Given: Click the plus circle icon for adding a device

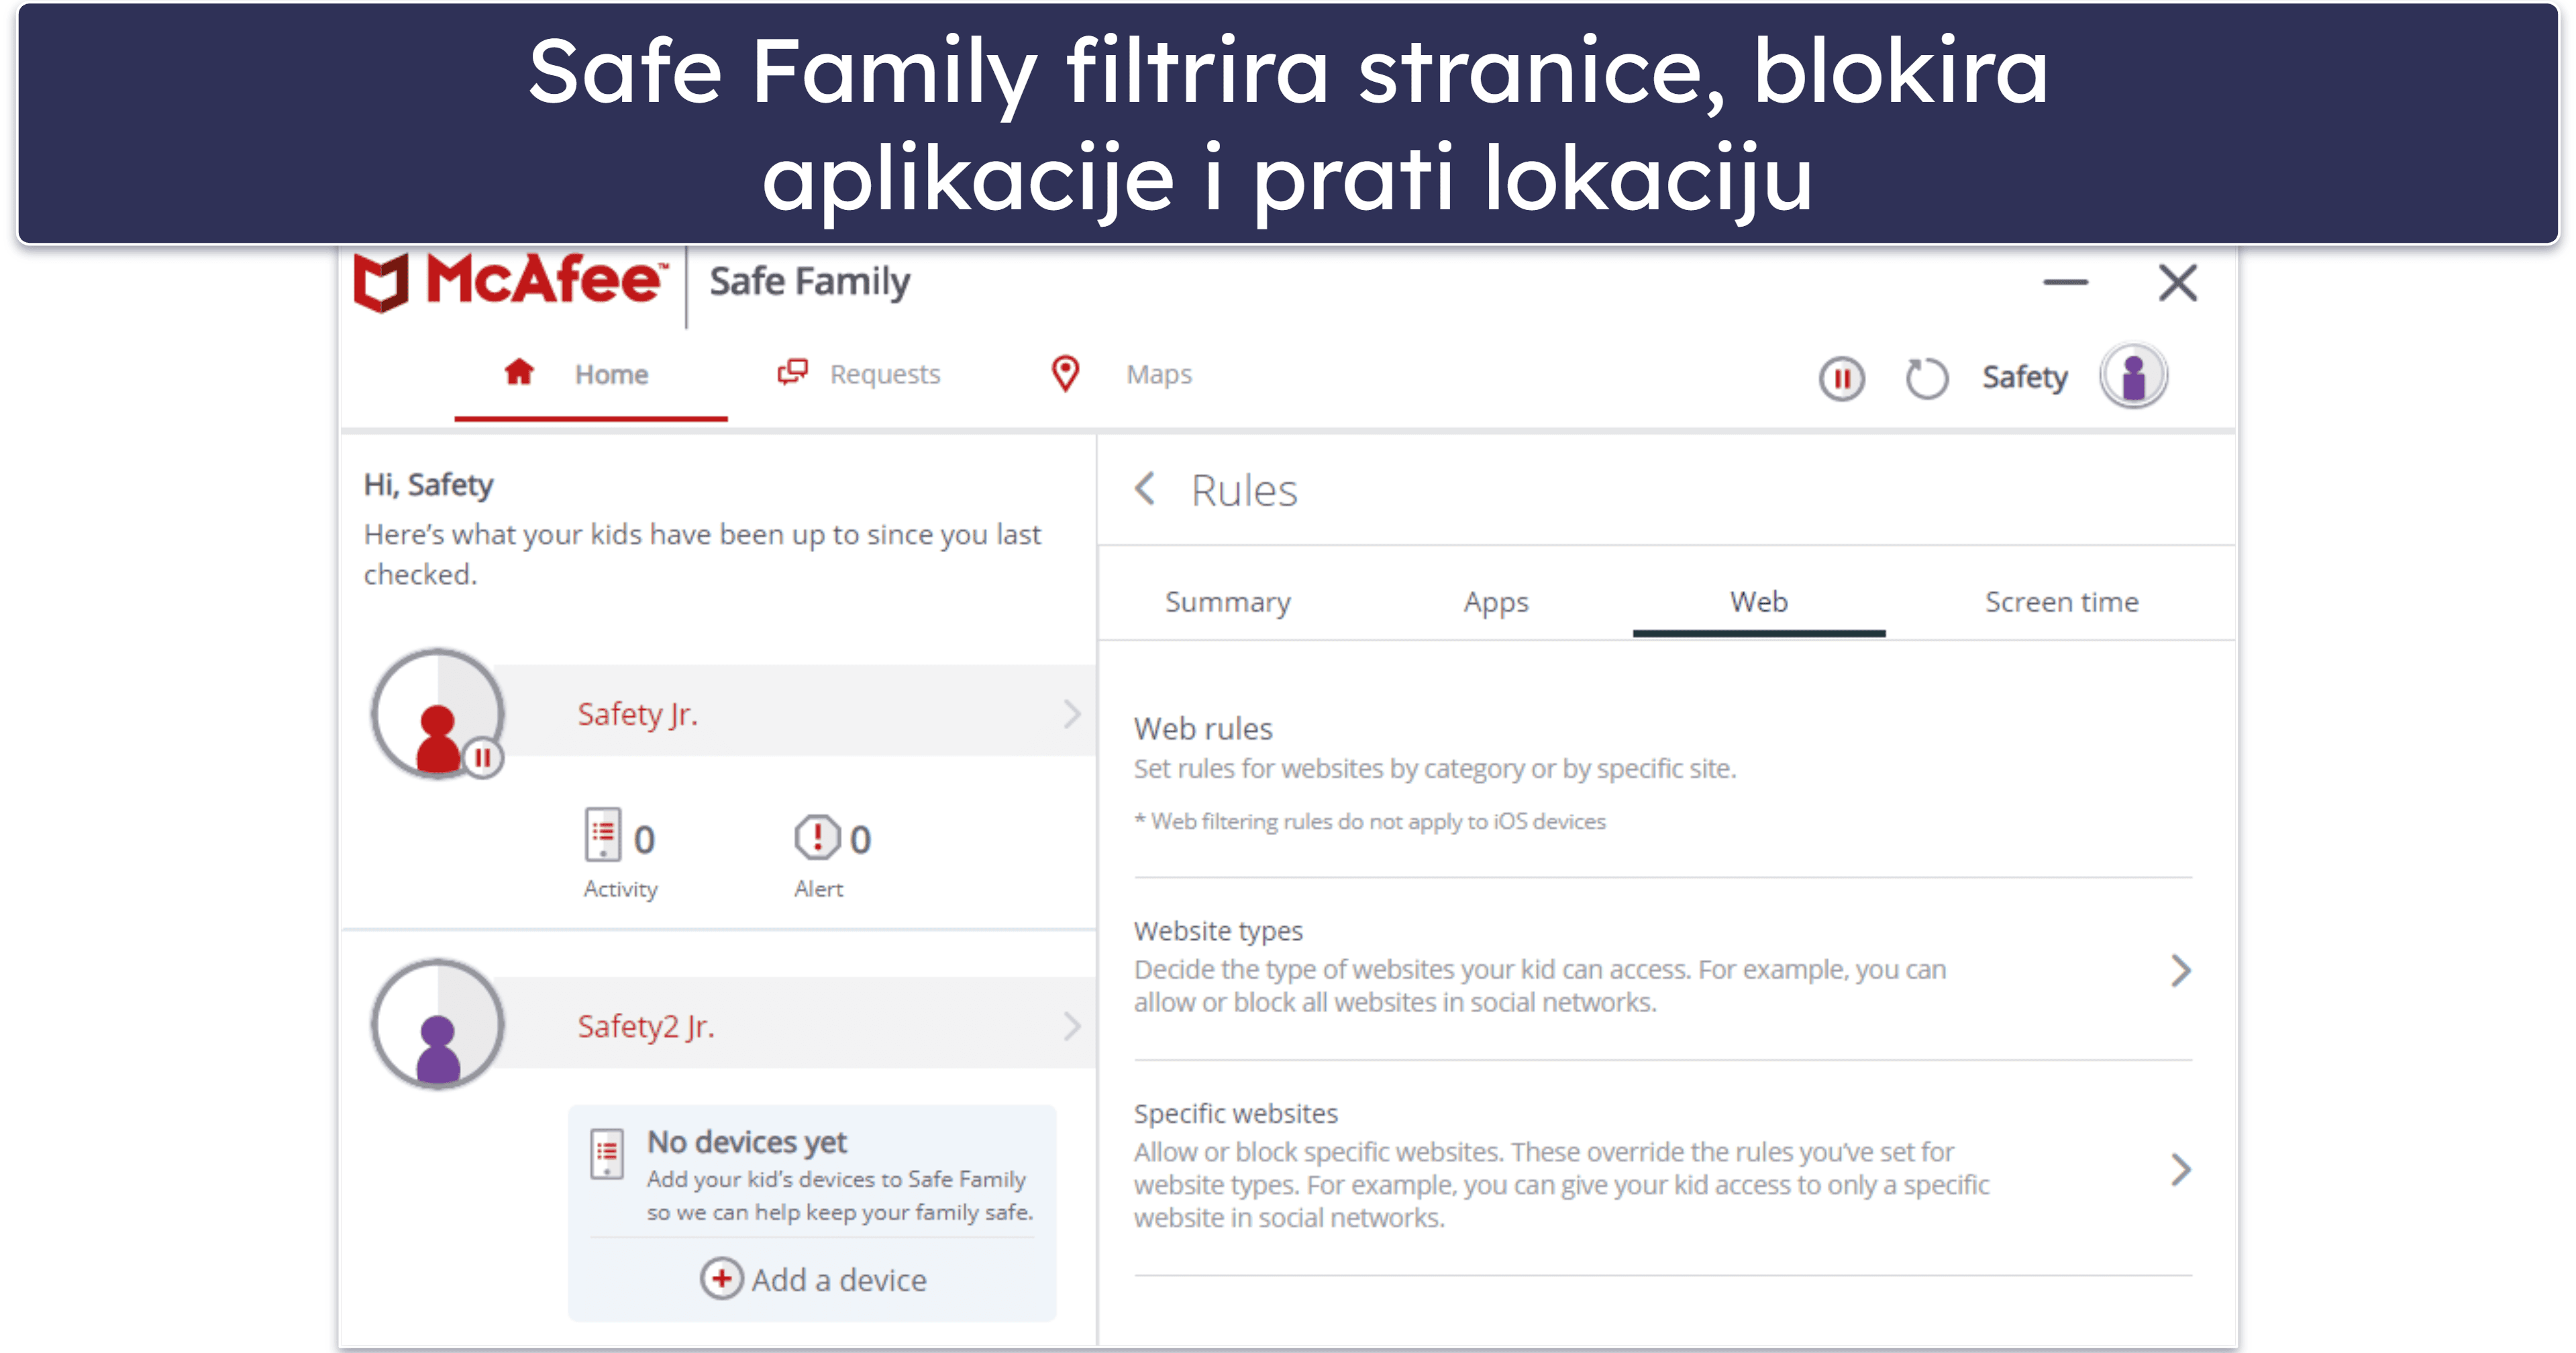Looking at the screenshot, I should pos(721,1279).
